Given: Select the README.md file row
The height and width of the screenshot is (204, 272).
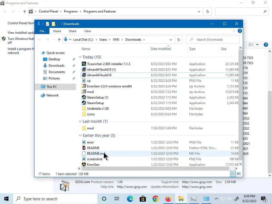Looking at the screenshot, I should [x=160, y=153].
